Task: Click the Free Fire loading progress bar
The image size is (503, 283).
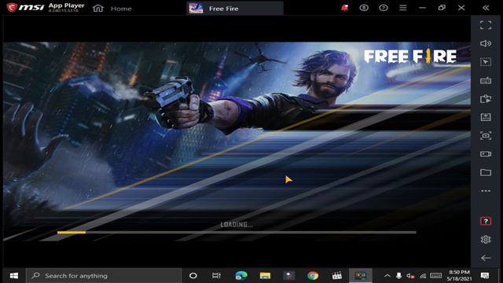Action: click(237, 233)
